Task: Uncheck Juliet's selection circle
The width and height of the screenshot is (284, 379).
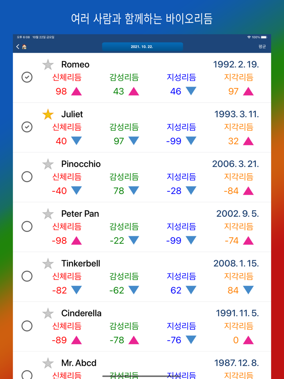Action: click(x=27, y=127)
